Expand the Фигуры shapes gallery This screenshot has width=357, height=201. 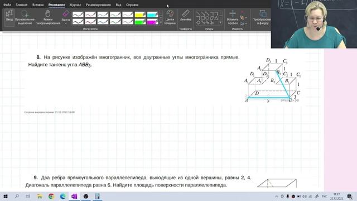pyautogui.click(x=220, y=22)
